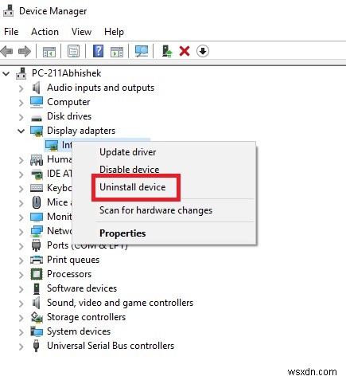Click the Universal Serial Bus controllers icon
The height and width of the screenshot is (380, 346).
(37, 346)
